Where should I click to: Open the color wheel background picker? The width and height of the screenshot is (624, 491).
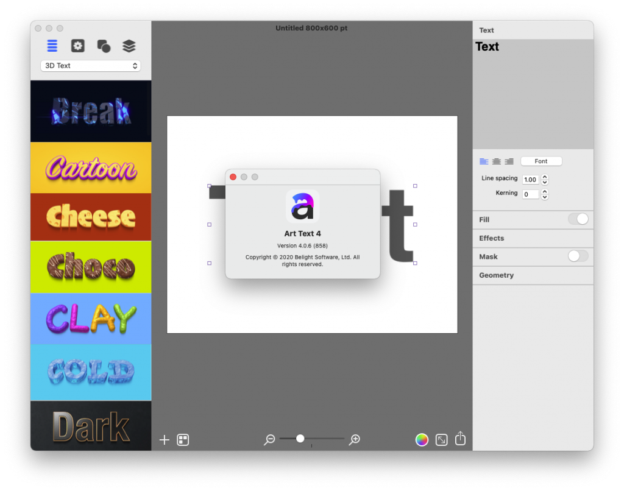coord(422,440)
